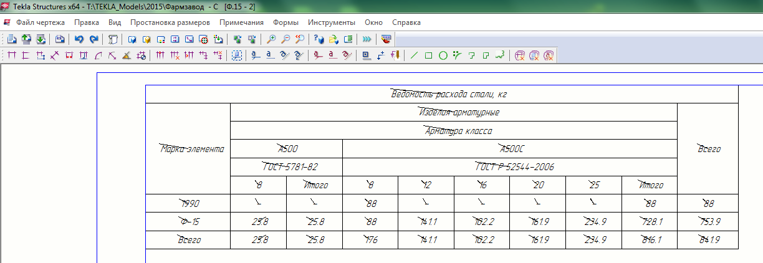Image resolution: width=763 pixels, height=263 pixels.
Task: Open the Простановка размеров menu
Action: 170,22
